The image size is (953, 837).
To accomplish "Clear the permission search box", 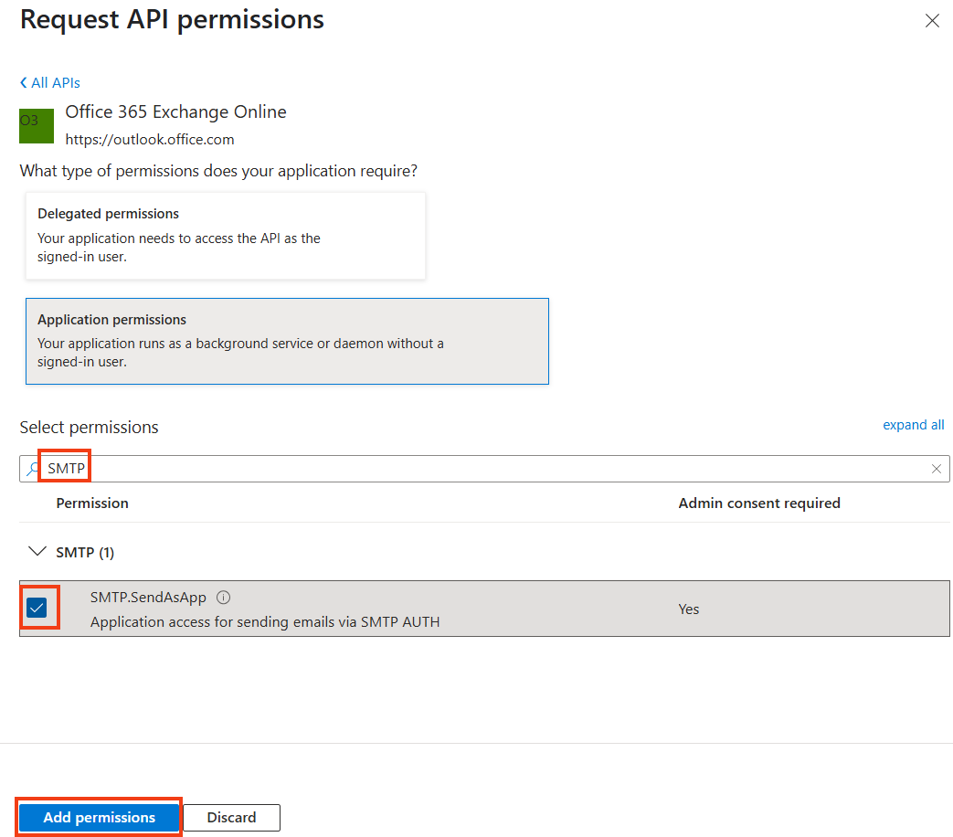I will pos(936,469).
